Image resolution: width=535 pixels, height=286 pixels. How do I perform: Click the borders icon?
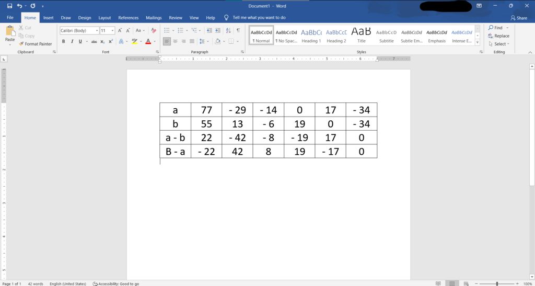point(231,41)
